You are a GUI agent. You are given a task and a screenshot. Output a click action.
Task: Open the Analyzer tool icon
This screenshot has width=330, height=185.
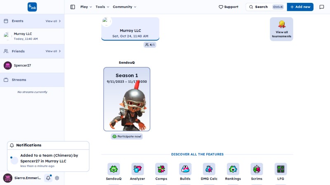(x=137, y=169)
